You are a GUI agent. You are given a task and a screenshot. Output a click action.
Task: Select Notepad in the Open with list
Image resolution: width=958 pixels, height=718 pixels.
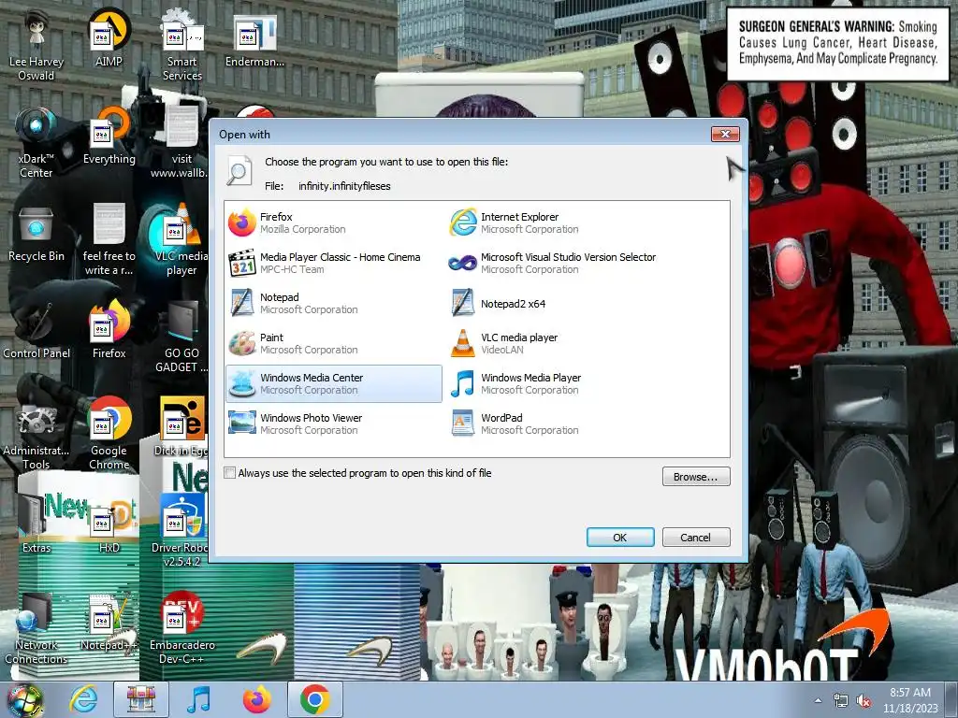tap(334, 304)
